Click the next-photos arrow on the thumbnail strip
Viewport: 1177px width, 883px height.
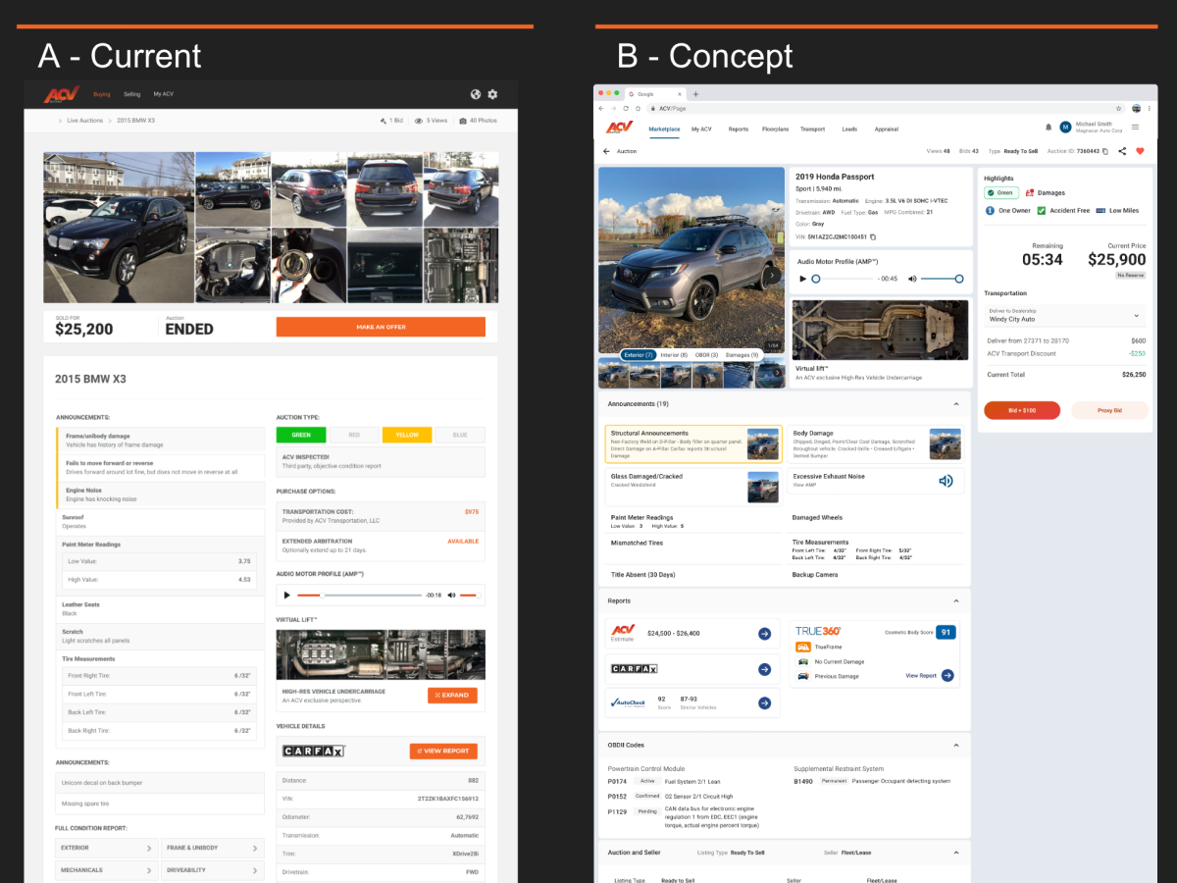776,372
